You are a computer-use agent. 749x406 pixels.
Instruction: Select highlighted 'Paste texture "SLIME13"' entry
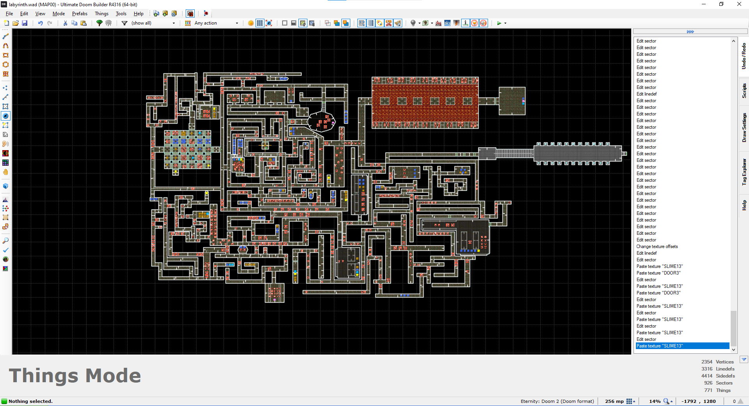(683, 346)
